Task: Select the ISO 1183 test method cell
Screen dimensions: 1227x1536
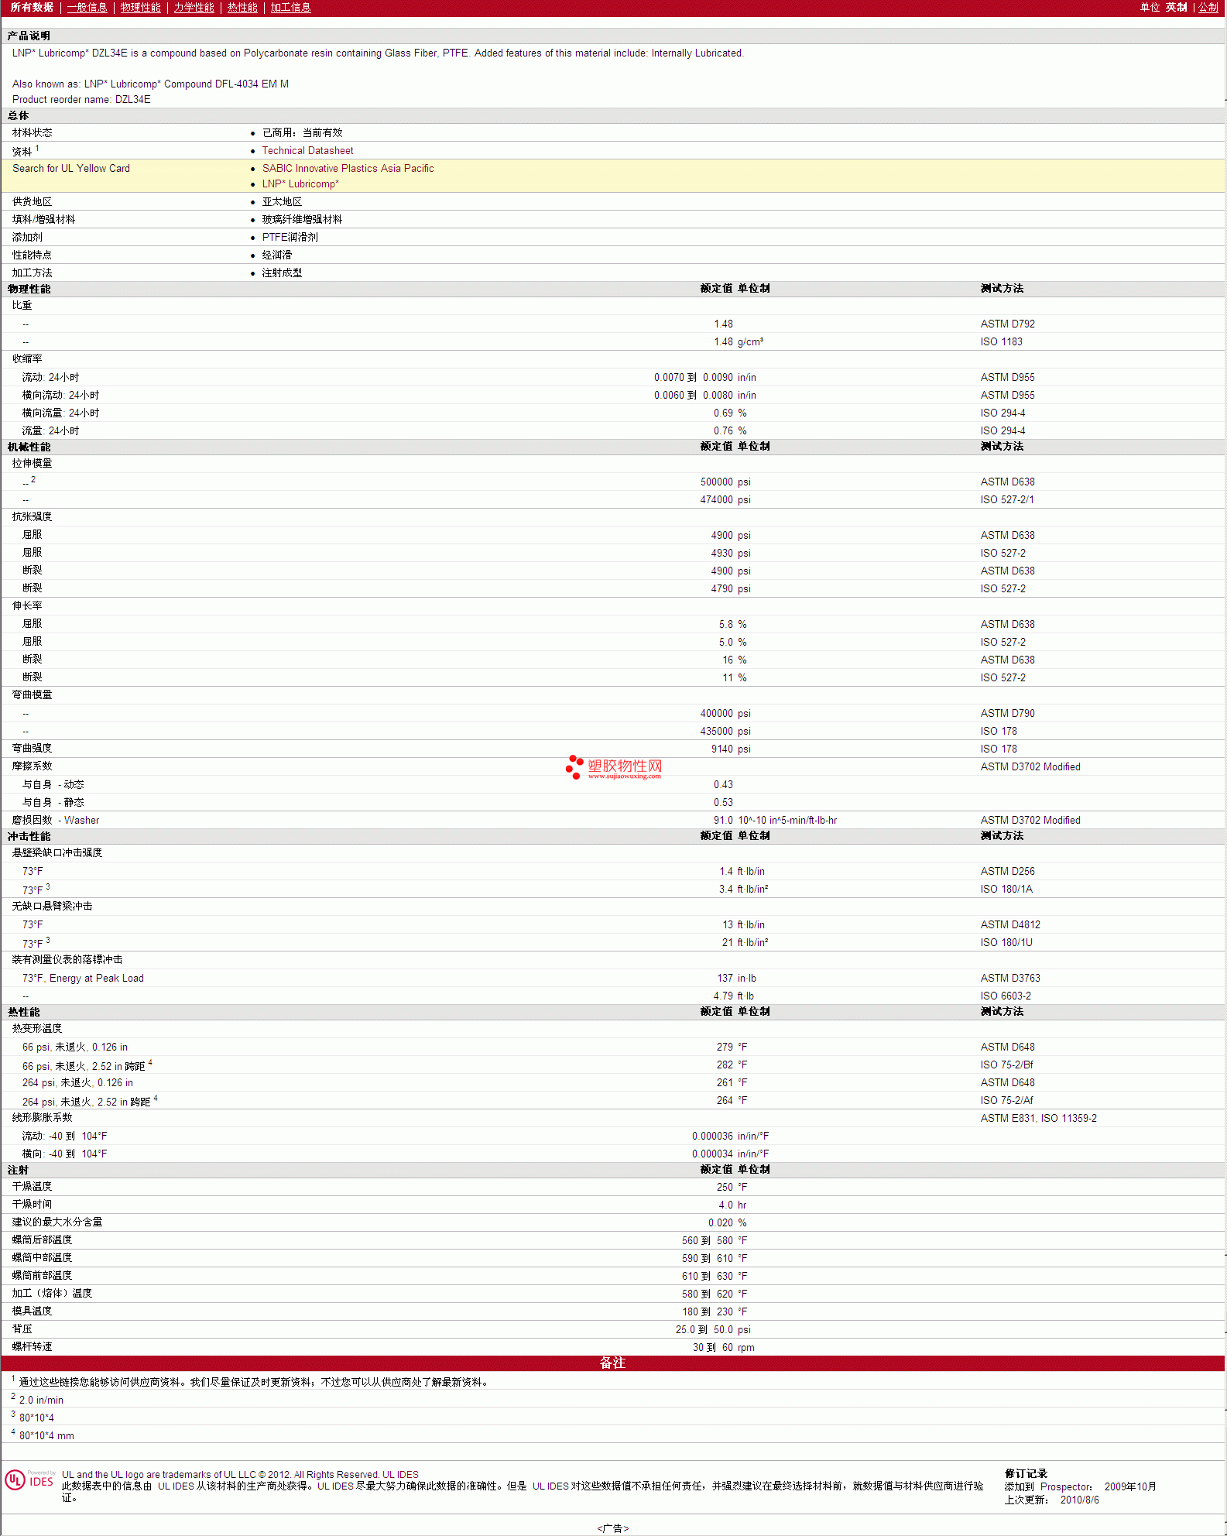Action: pos(1001,342)
